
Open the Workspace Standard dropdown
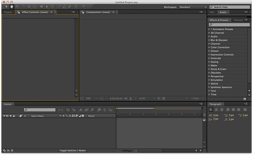[193, 7]
